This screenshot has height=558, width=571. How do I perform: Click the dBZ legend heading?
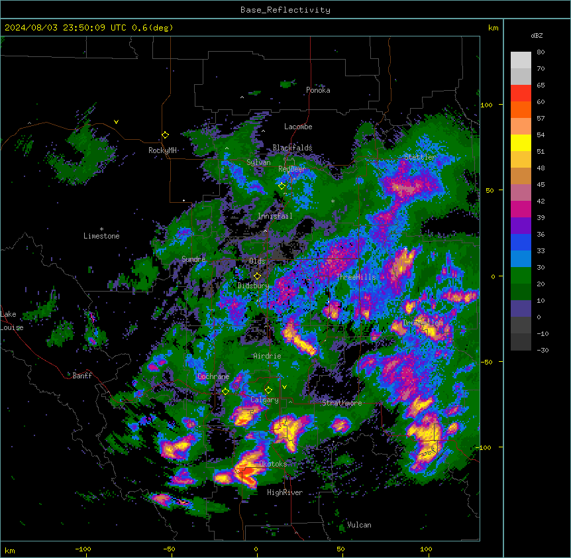(x=537, y=35)
